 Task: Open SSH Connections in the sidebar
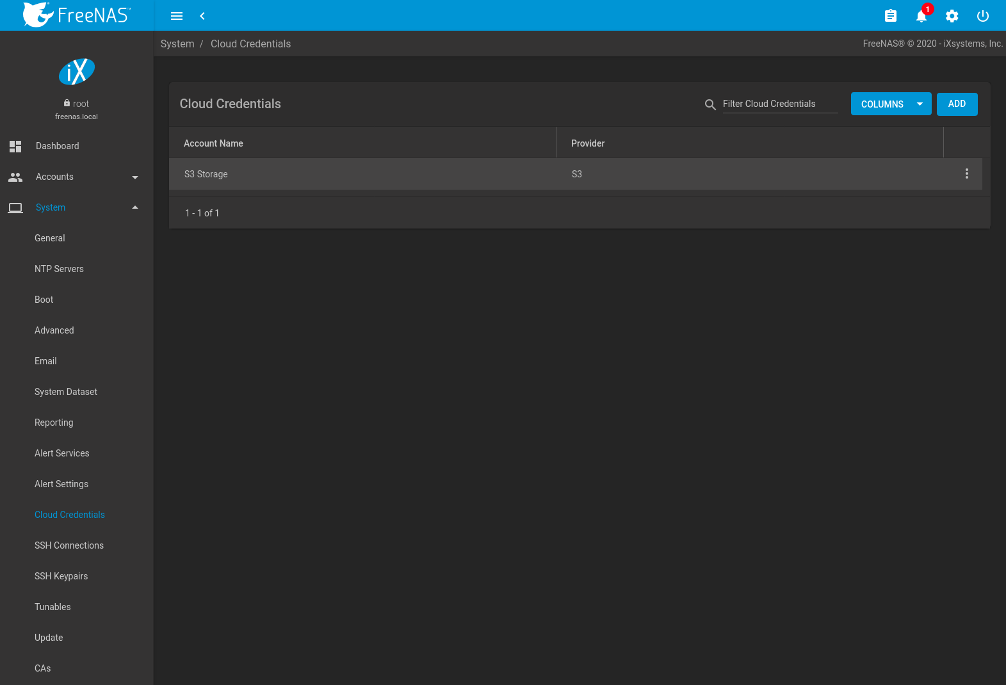69,545
